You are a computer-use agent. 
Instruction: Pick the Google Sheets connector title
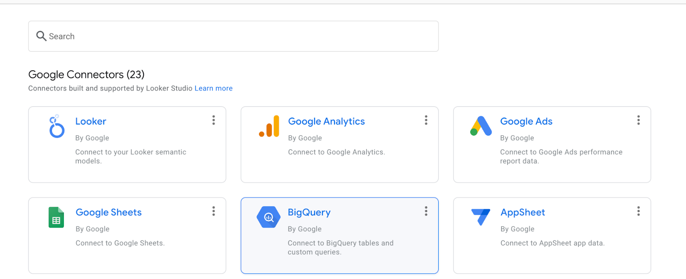pyautogui.click(x=108, y=213)
